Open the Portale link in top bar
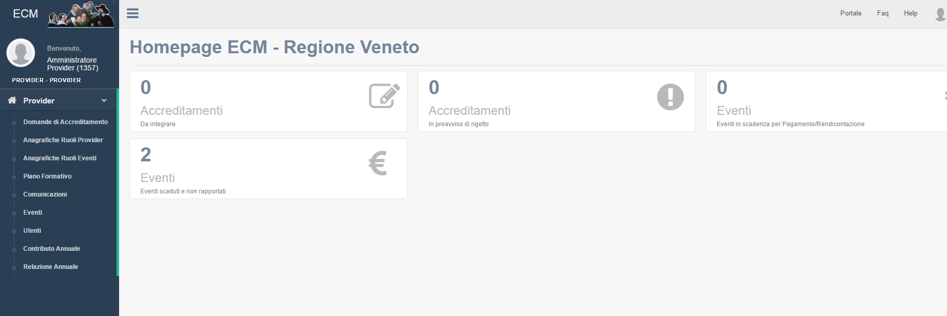The height and width of the screenshot is (316, 947). pyautogui.click(x=851, y=13)
